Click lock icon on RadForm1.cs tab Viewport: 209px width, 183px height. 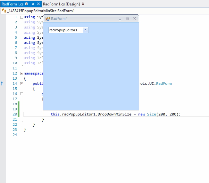coord(27,4)
